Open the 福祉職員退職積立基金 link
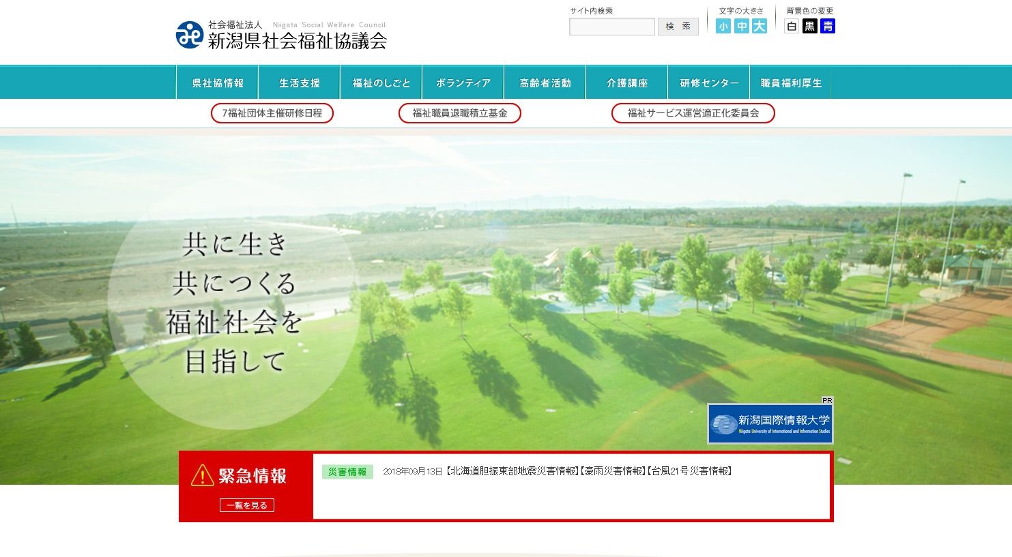1012x557 pixels. 459,113
